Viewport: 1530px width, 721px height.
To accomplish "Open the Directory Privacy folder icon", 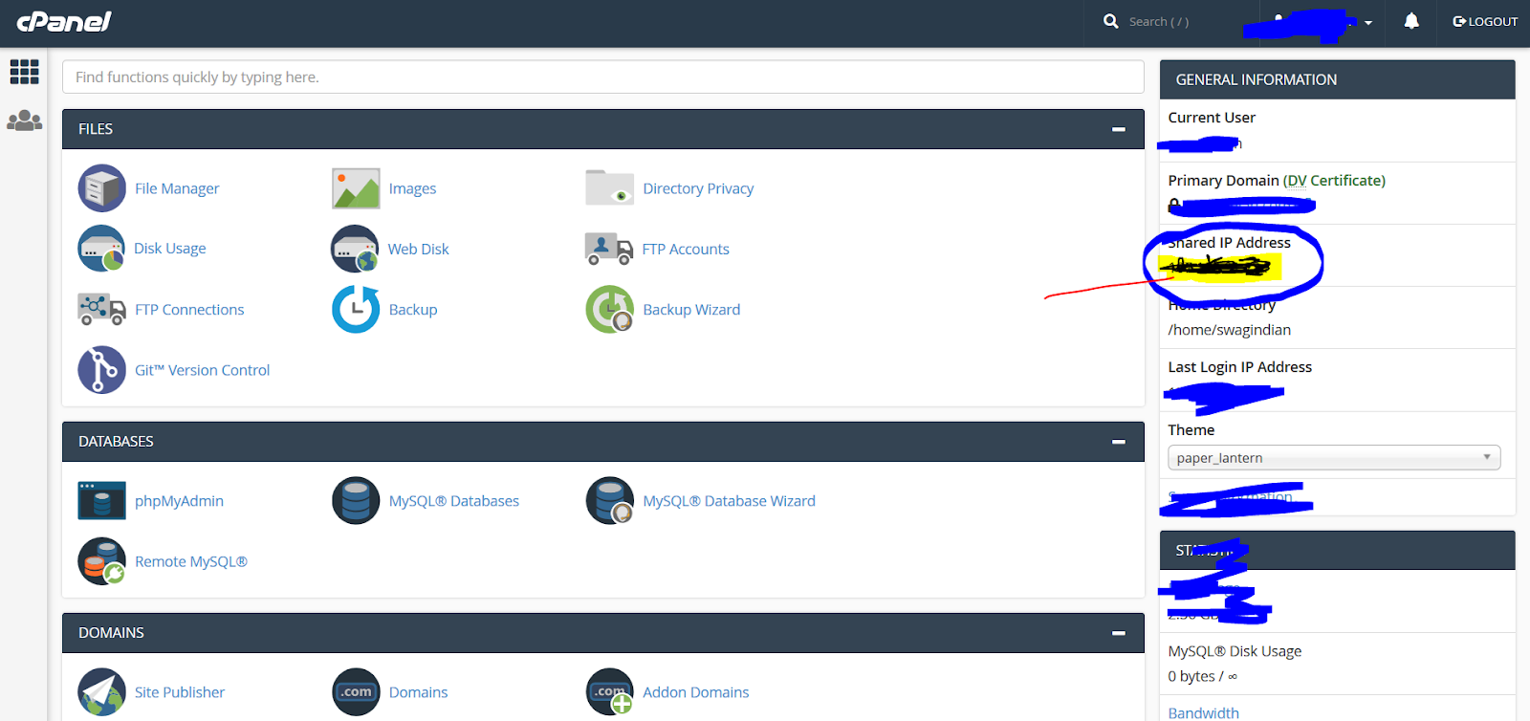I will 609,188.
